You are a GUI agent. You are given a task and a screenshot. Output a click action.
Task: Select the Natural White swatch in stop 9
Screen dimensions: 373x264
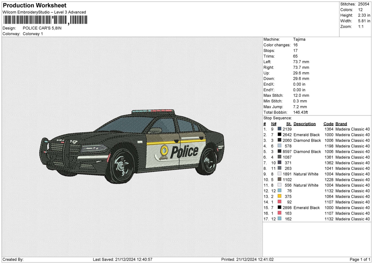279,174
